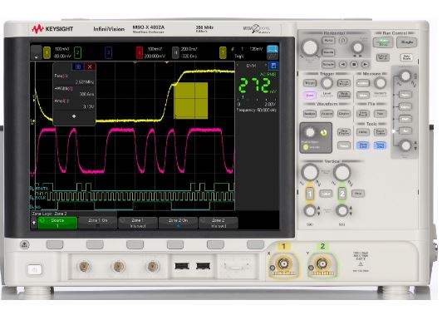Push the green entry back-arrow key
This screenshot has height=315, width=447.
[323, 132]
